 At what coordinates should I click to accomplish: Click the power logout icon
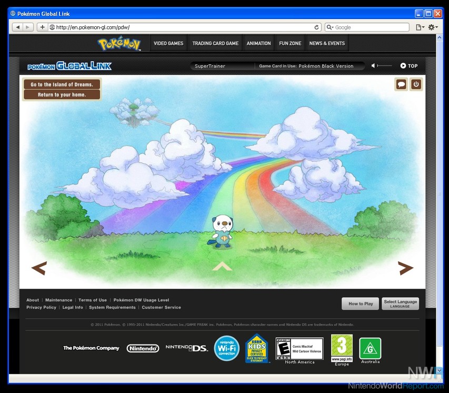[416, 84]
